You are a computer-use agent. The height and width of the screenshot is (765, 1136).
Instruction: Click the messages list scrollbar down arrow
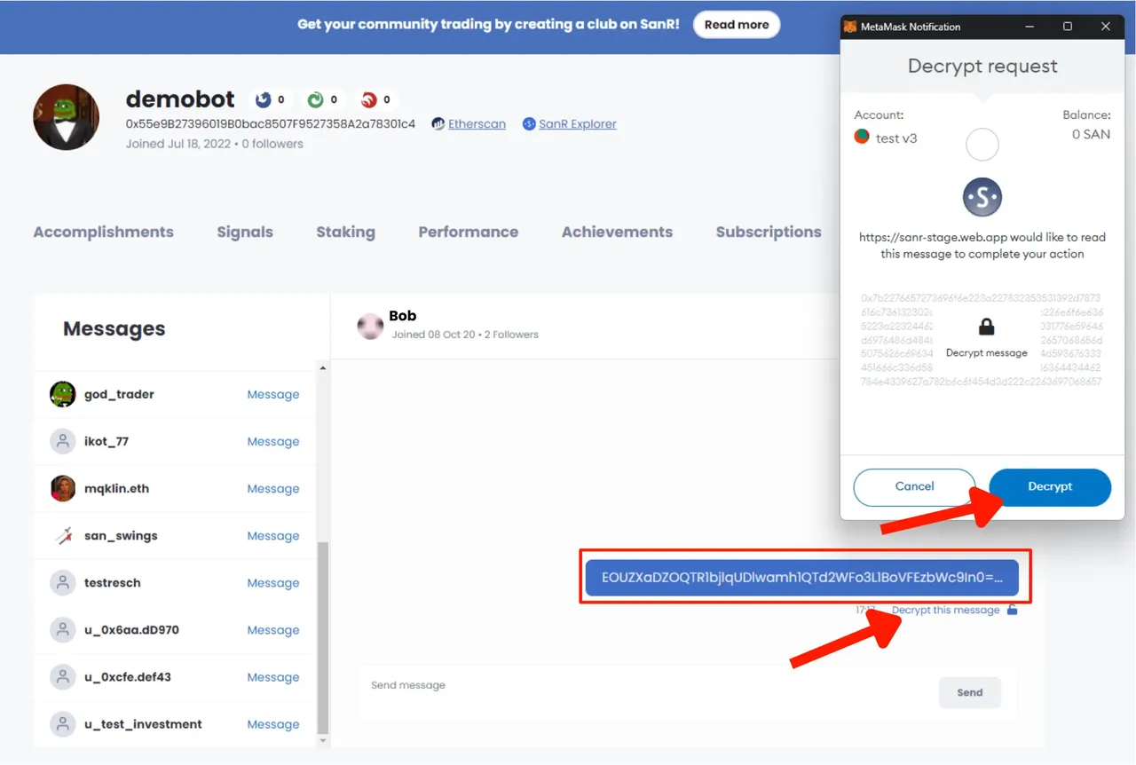(x=322, y=740)
